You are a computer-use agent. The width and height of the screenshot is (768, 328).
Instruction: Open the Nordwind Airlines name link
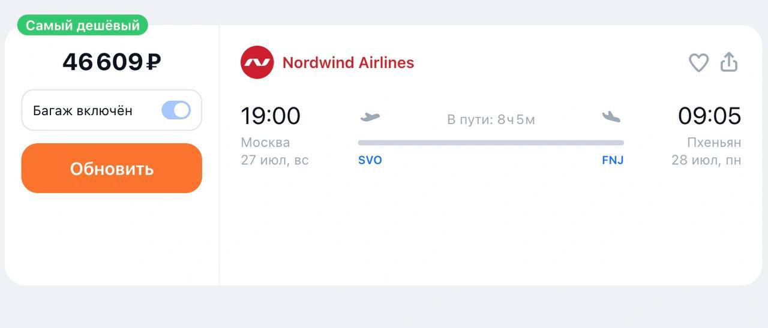tap(348, 62)
